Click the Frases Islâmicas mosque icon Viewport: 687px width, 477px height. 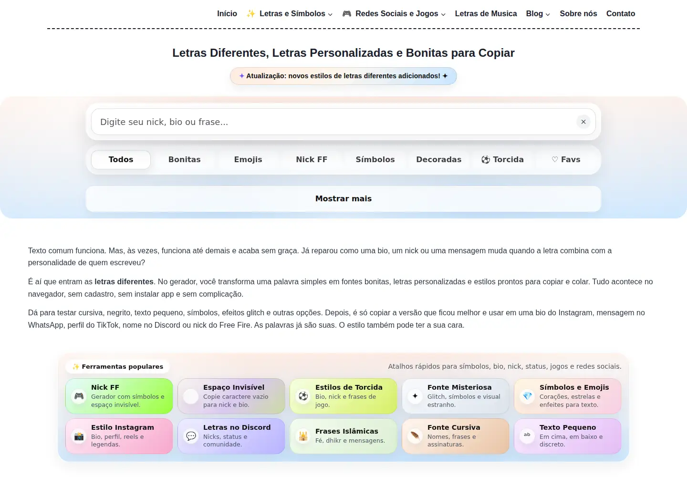pyautogui.click(x=303, y=436)
